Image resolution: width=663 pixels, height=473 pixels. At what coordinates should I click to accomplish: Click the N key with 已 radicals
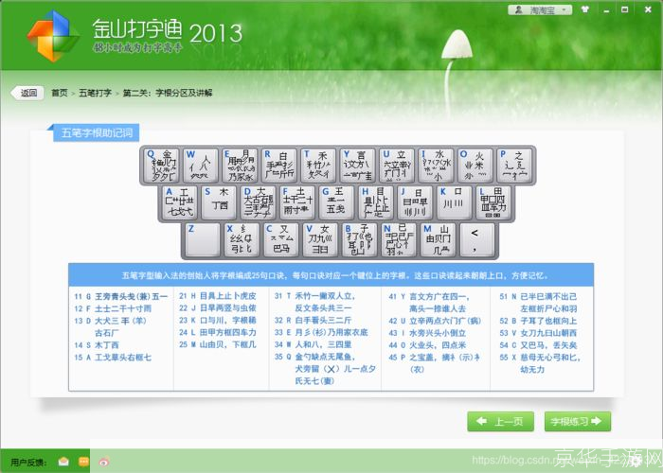pos(399,239)
